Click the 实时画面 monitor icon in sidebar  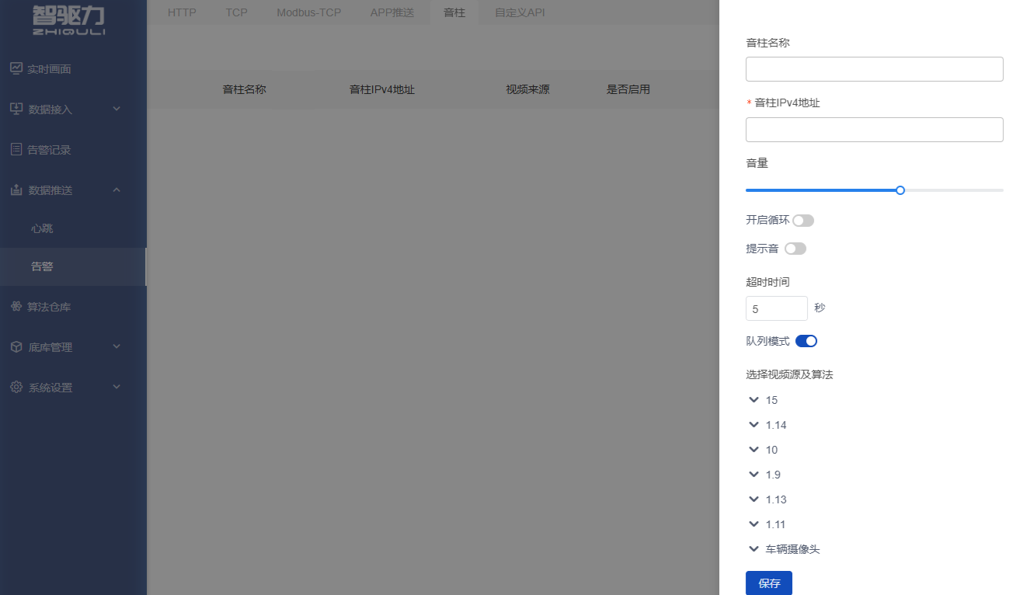(x=16, y=68)
